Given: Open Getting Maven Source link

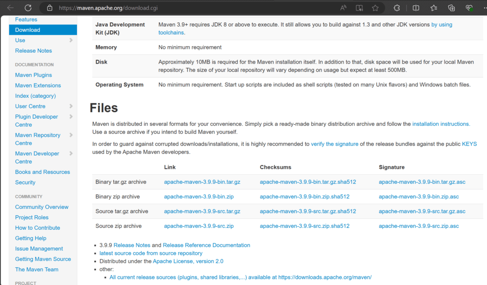Looking at the screenshot, I should [43, 259].
